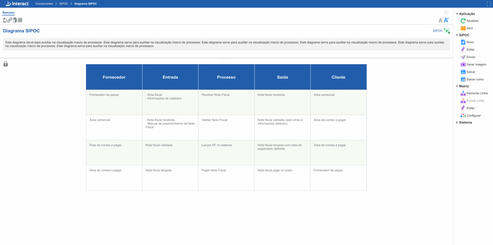493x245 pixels.
Task: Click the 'Nota fiscal recebida' saída cell
Action: click(x=282, y=102)
